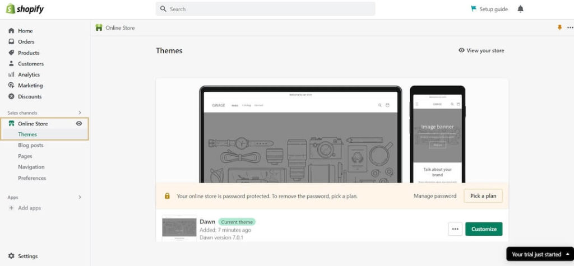Click Dawn version 7.0.1 text
The image size is (574, 266).
[x=221, y=237]
